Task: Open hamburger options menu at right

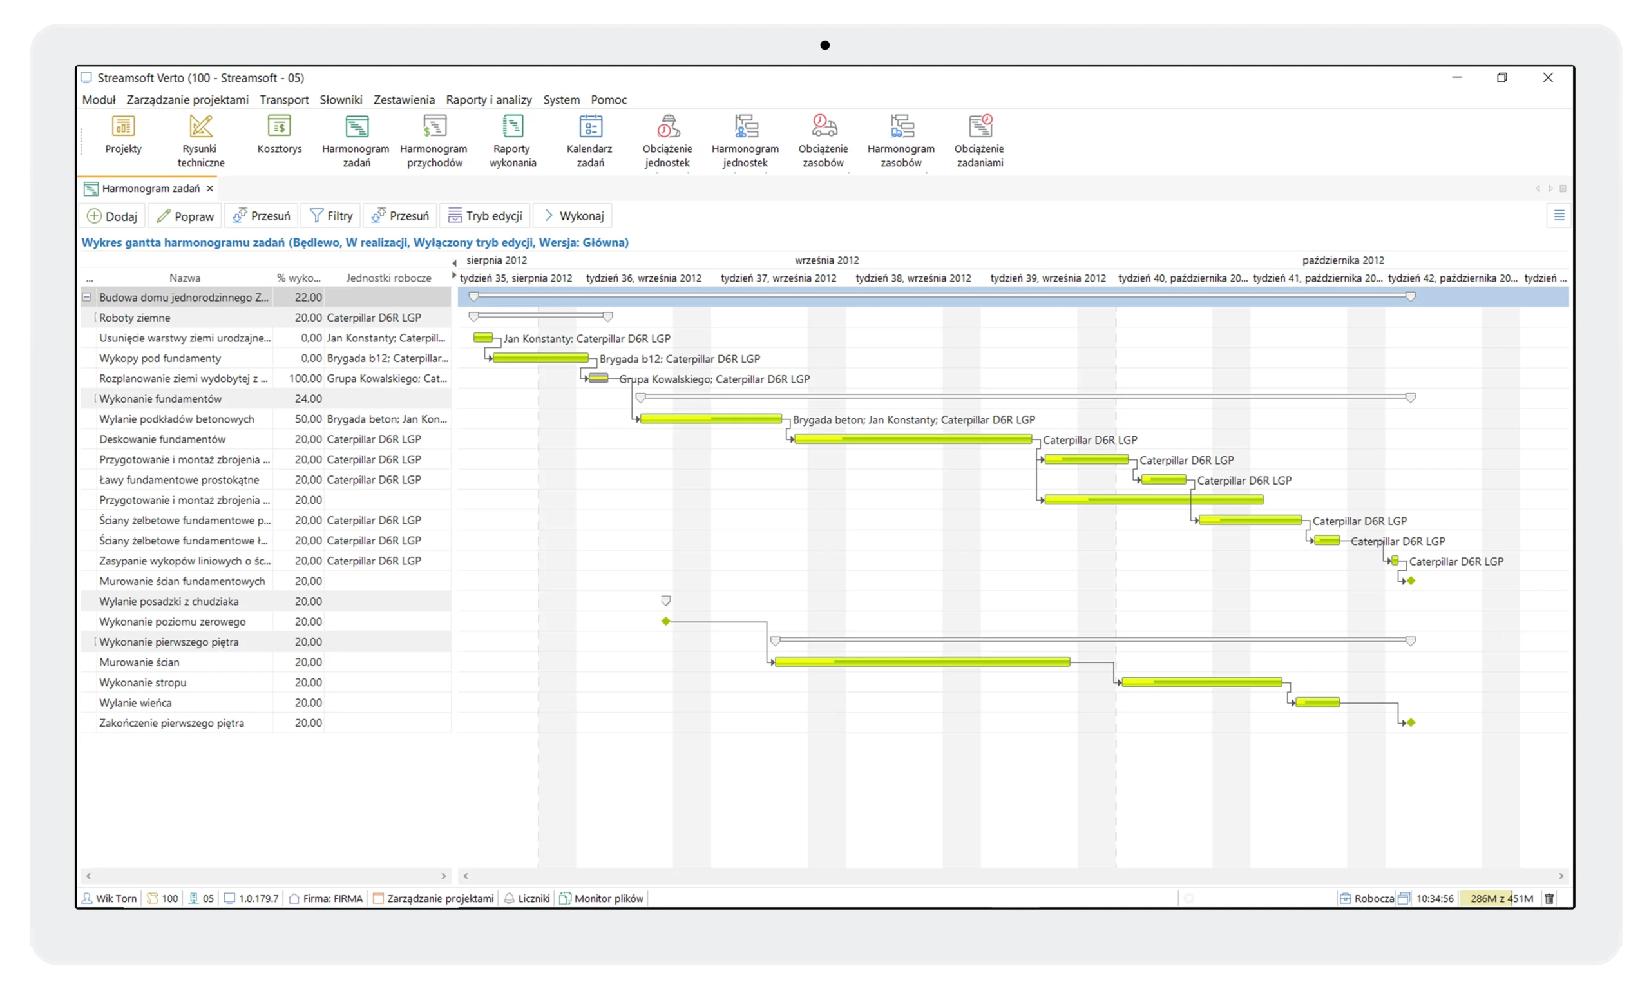Action: point(1558,215)
